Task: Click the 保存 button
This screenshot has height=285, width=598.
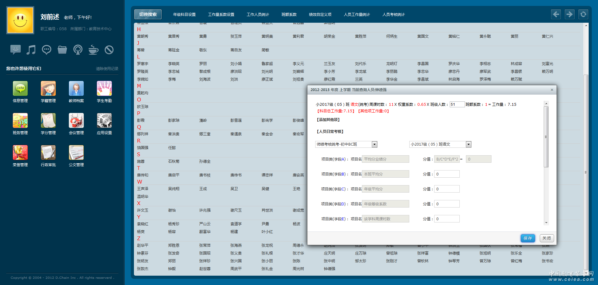Action: click(528, 238)
